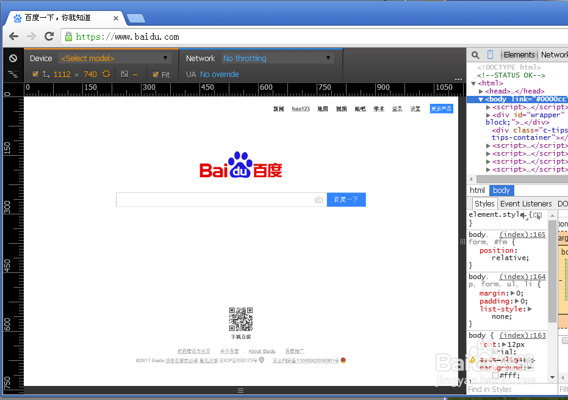Click the browser forward arrow
Image resolution: width=568 pixels, height=400 pixels.
32,36
